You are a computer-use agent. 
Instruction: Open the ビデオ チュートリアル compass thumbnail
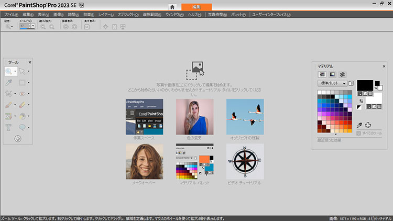coord(245,161)
